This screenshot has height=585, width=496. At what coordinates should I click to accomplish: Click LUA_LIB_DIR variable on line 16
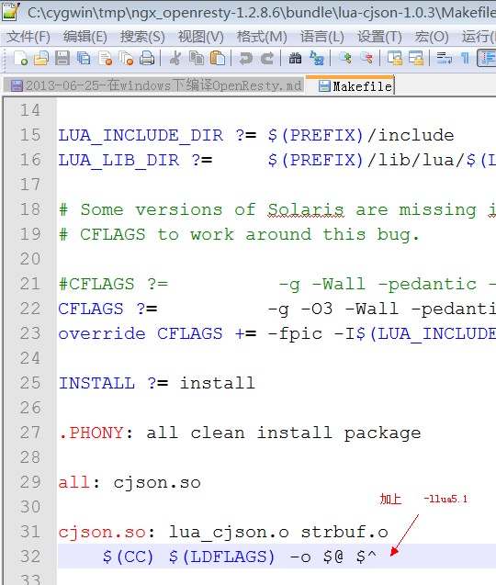coord(118,161)
